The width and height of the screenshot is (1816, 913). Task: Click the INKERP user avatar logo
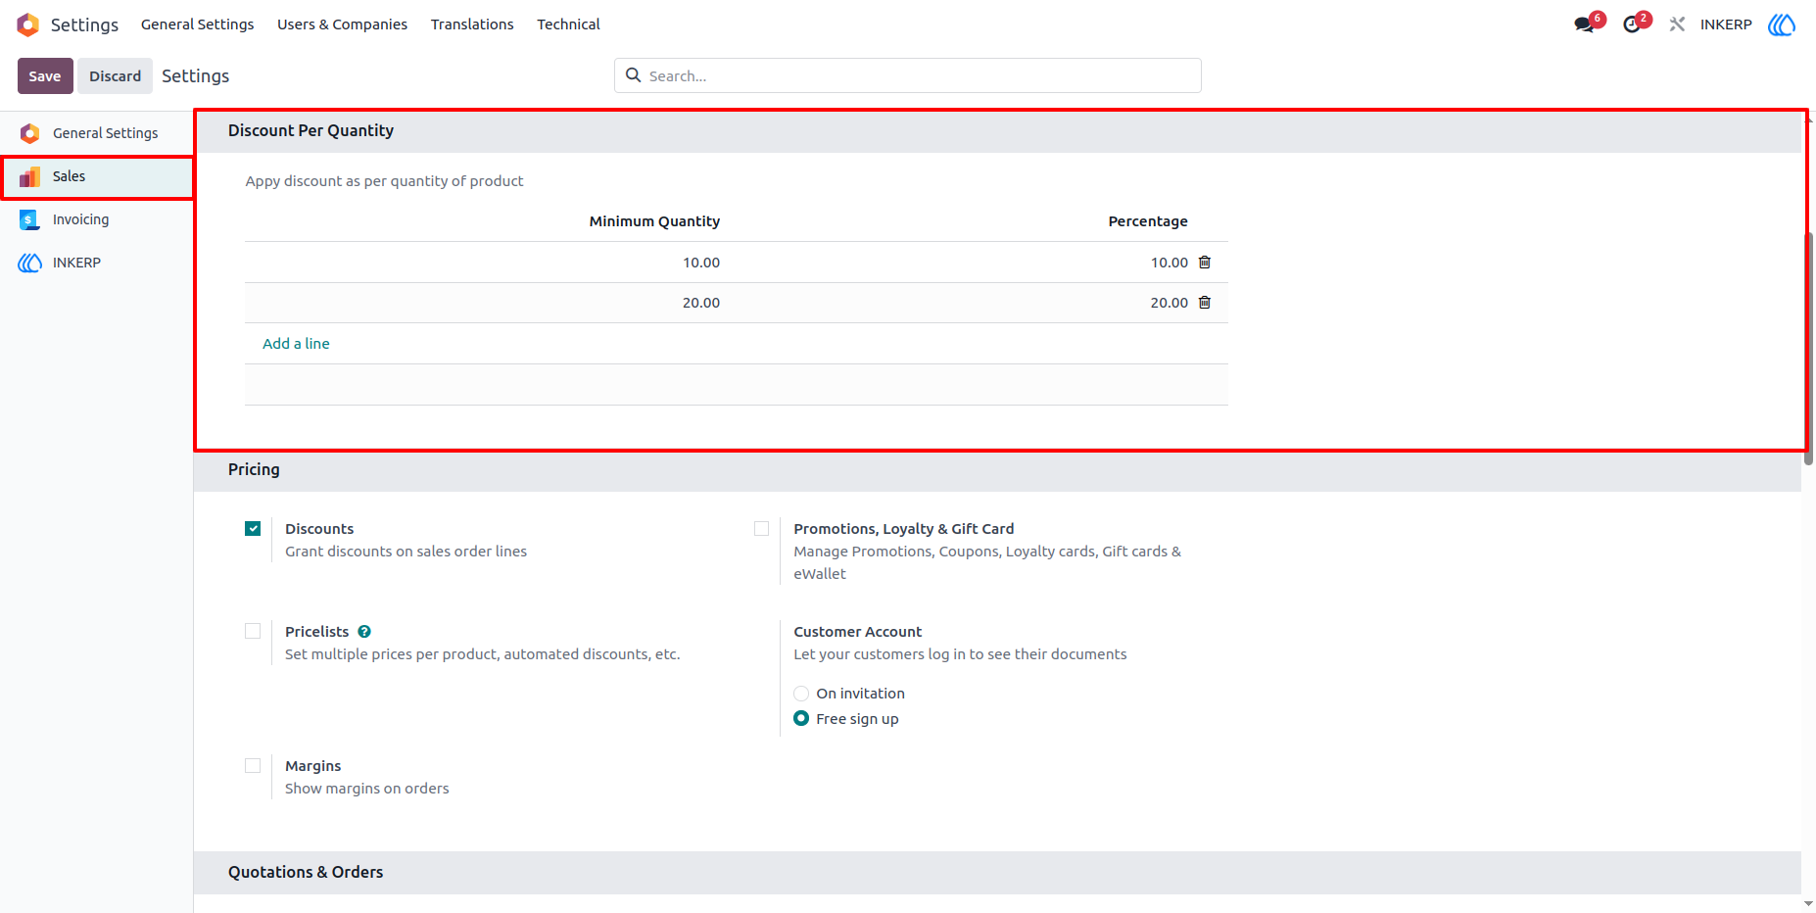click(x=1782, y=24)
